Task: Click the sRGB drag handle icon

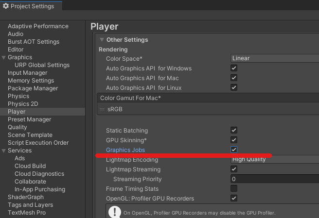Action: pos(102,109)
